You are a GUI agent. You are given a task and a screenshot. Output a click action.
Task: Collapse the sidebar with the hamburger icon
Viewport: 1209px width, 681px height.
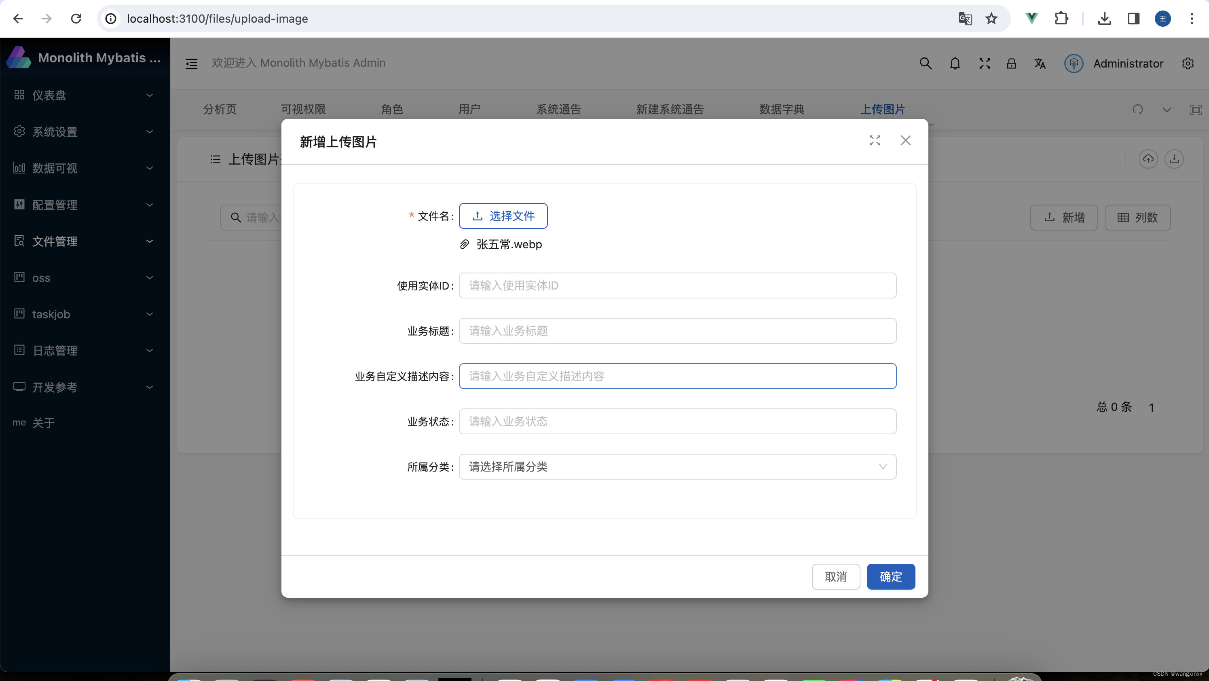[191, 63]
